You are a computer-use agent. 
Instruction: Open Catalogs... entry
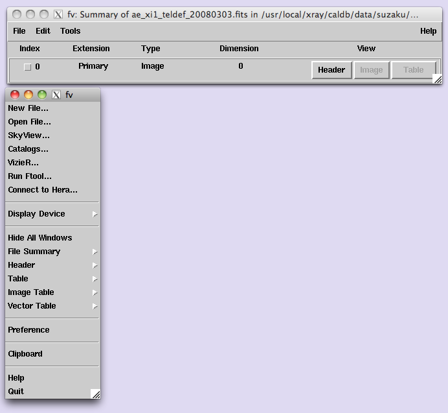tap(28, 149)
